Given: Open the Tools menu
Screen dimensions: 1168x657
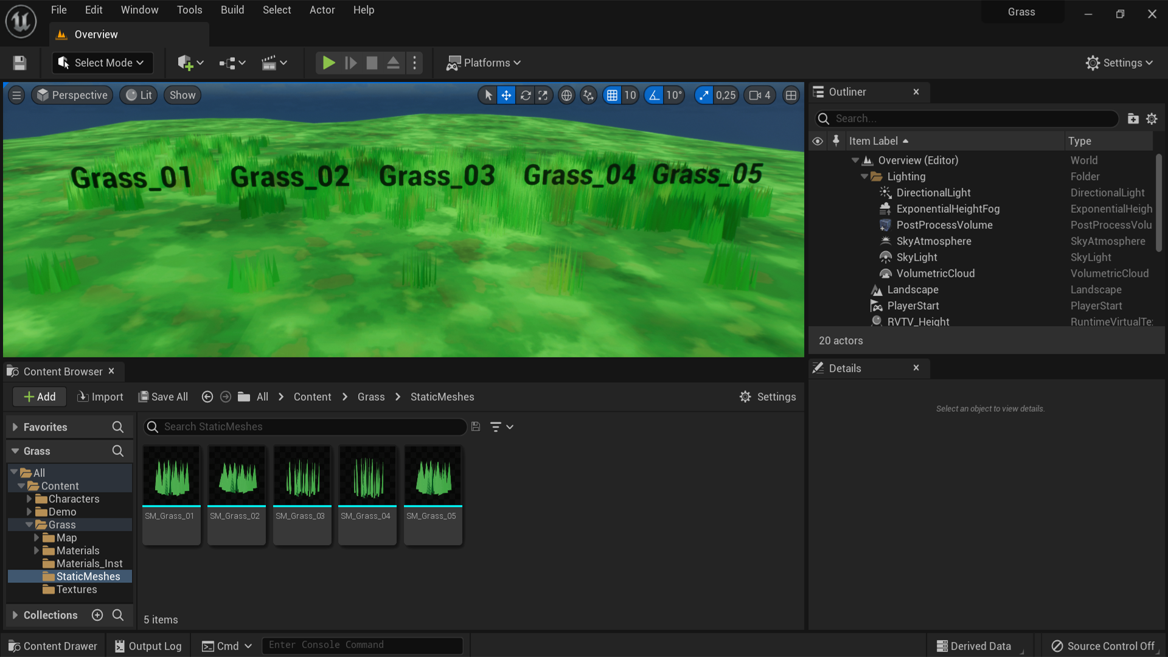Looking at the screenshot, I should coord(189,10).
